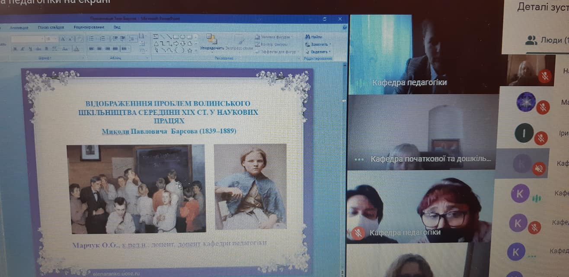Click the Grow Font icon
The width and height of the screenshot is (569, 277).
click(x=63, y=39)
